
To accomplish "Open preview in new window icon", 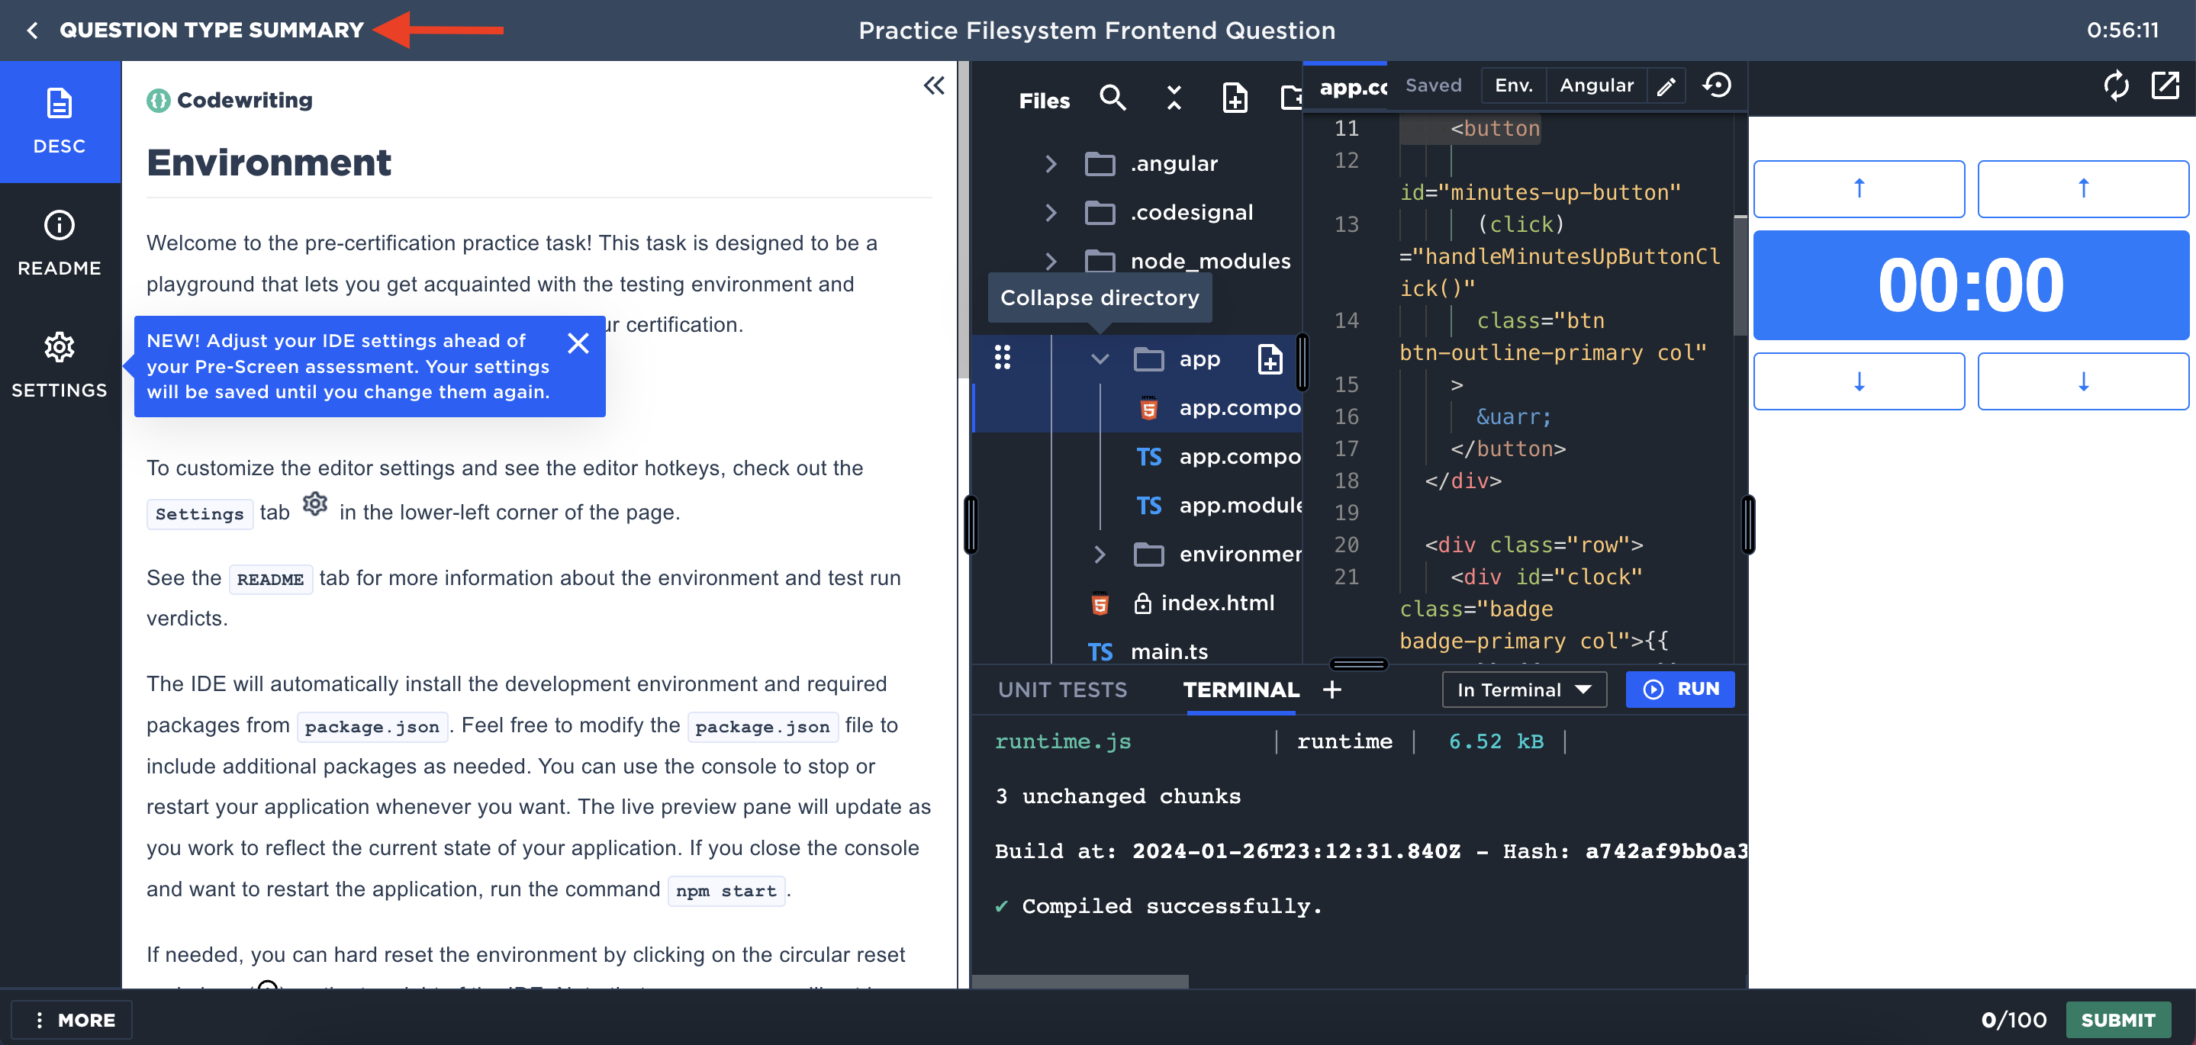I will click(x=2165, y=85).
